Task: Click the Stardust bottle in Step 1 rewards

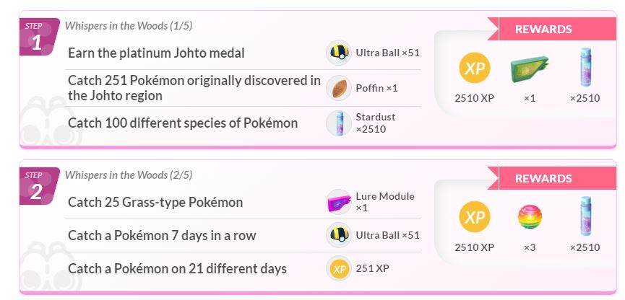Action: click(584, 68)
